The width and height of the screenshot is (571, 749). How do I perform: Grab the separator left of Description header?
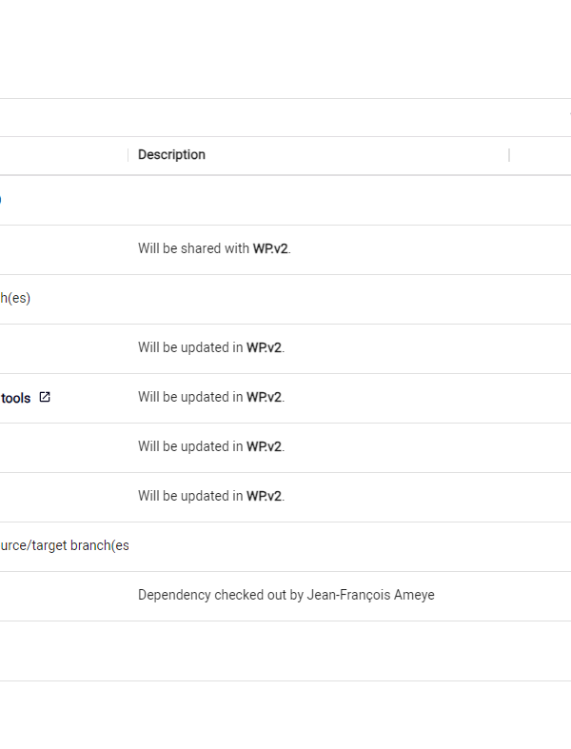click(x=128, y=155)
